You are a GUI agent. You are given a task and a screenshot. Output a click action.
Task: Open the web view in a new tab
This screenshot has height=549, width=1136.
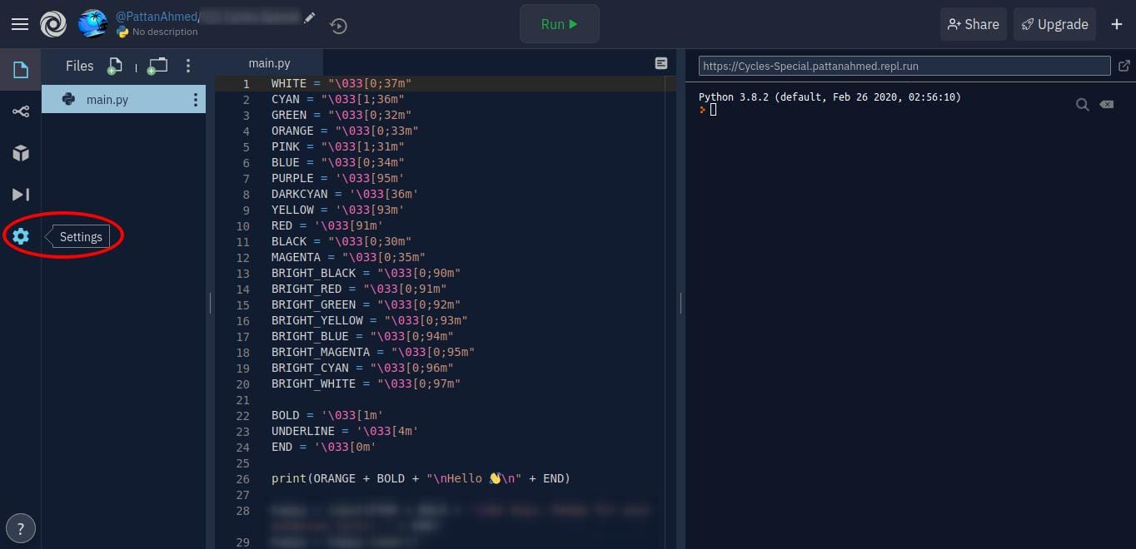(x=1124, y=66)
